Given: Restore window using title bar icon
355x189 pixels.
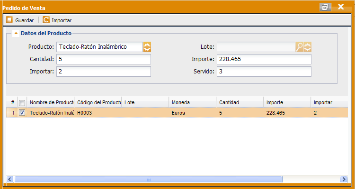Looking at the screenshot, I should tap(325, 7).
